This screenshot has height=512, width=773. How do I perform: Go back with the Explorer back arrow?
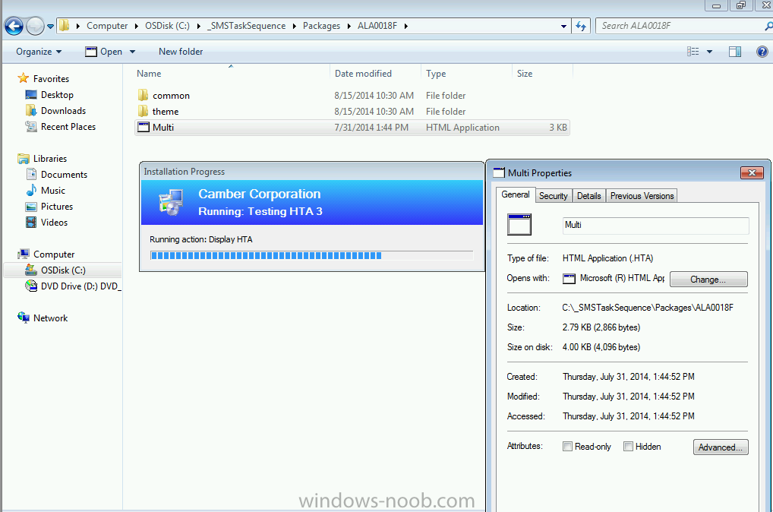14,26
